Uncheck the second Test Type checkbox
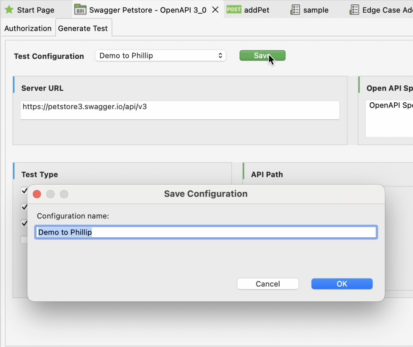Viewport: 413px width, 347px height. (24, 207)
